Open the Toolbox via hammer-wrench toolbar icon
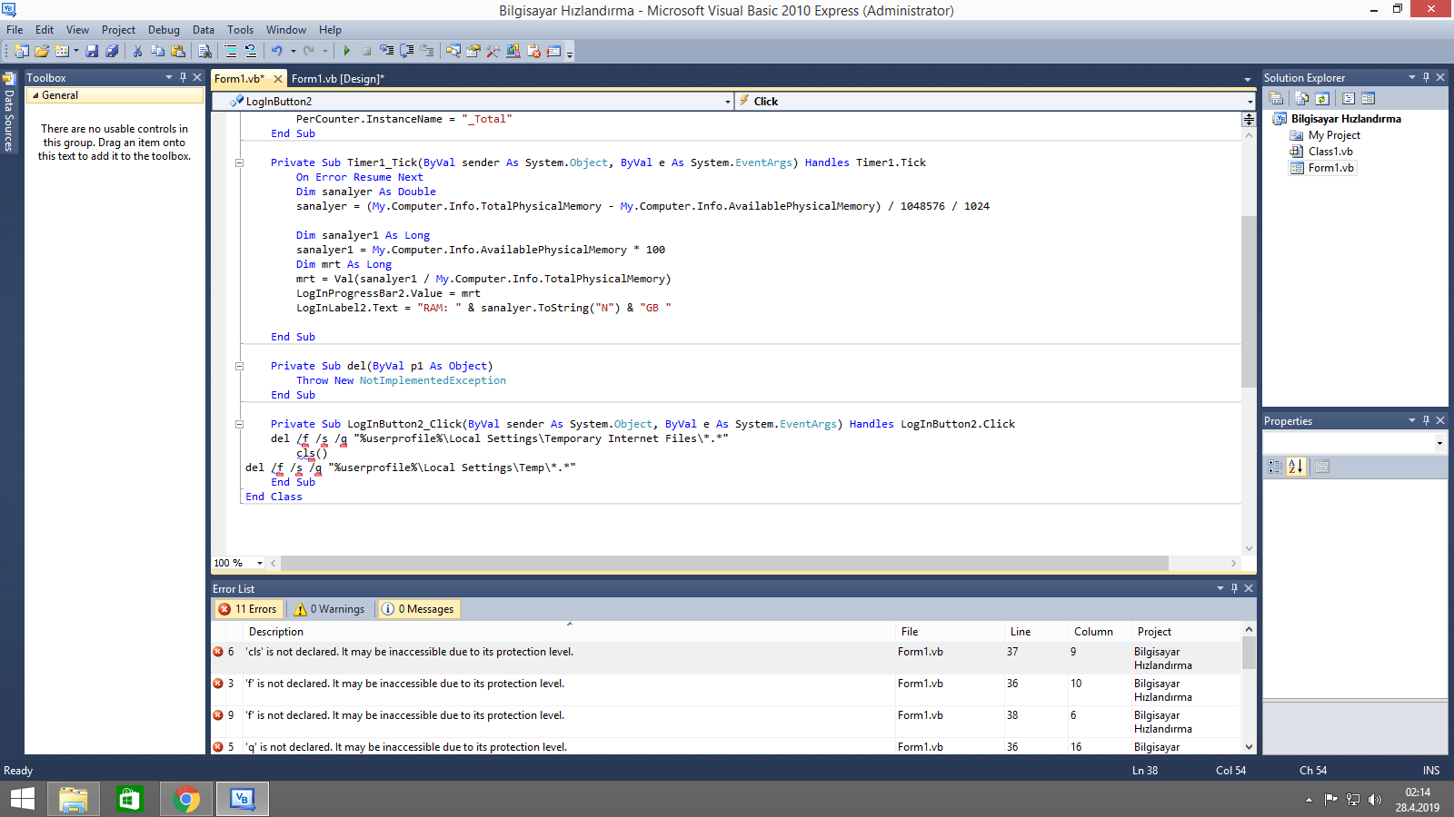This screenshot has height=817, width=1454. coord(493,51)
